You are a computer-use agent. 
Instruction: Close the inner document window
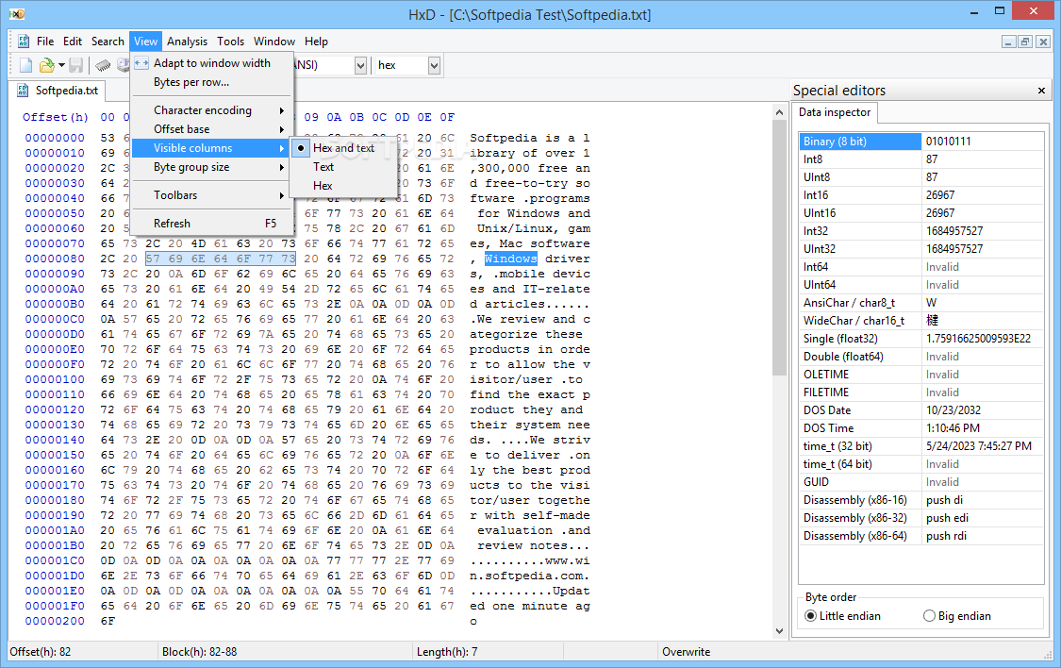coord(1043,42)
